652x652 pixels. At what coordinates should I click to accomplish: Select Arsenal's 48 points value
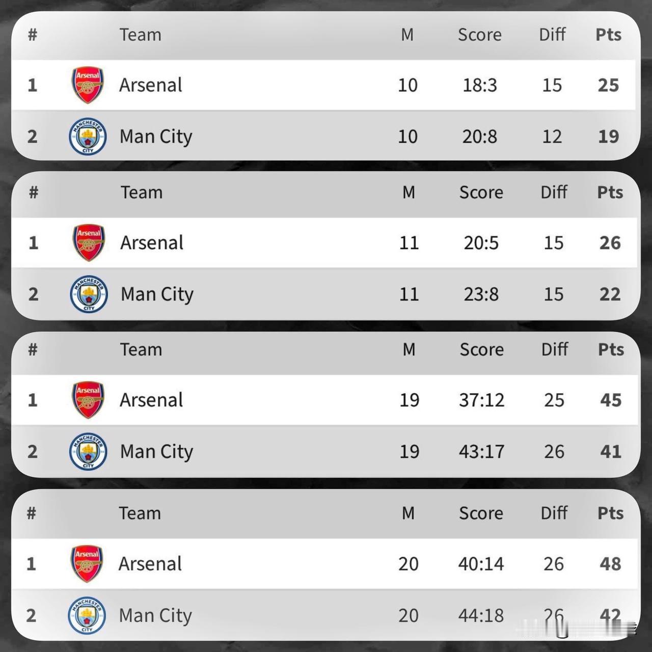[610, 564]
